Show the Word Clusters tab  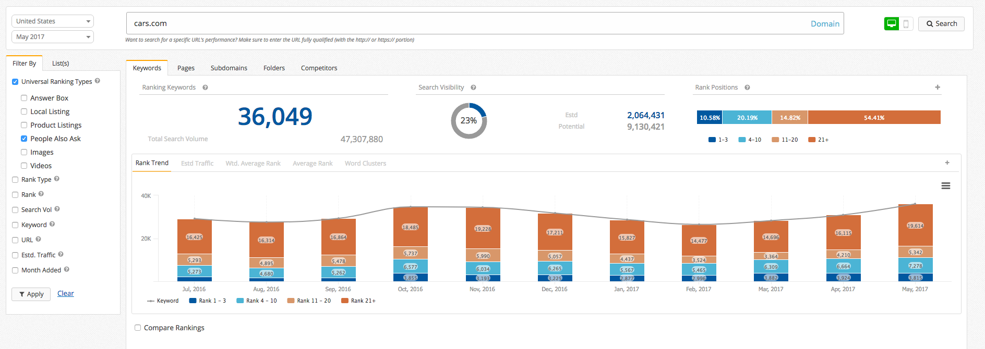coord(365,163)
